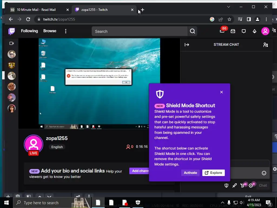Click the browser back arrow
The image size is (277, 208).
11,19
